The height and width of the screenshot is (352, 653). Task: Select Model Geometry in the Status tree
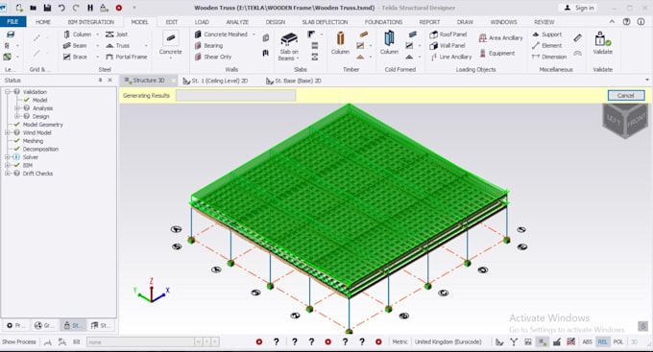[42, 125]
